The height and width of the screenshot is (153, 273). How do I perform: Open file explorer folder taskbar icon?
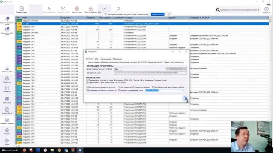tap(52, 150)
